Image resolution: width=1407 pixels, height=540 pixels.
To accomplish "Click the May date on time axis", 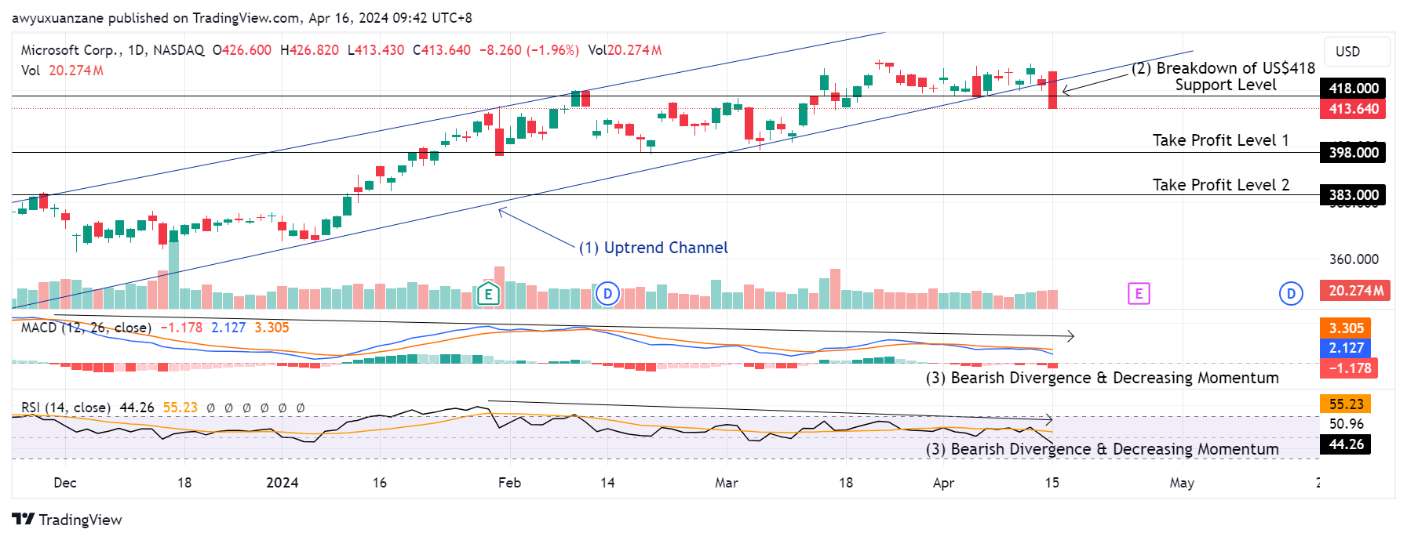I will coord(1183,483).
